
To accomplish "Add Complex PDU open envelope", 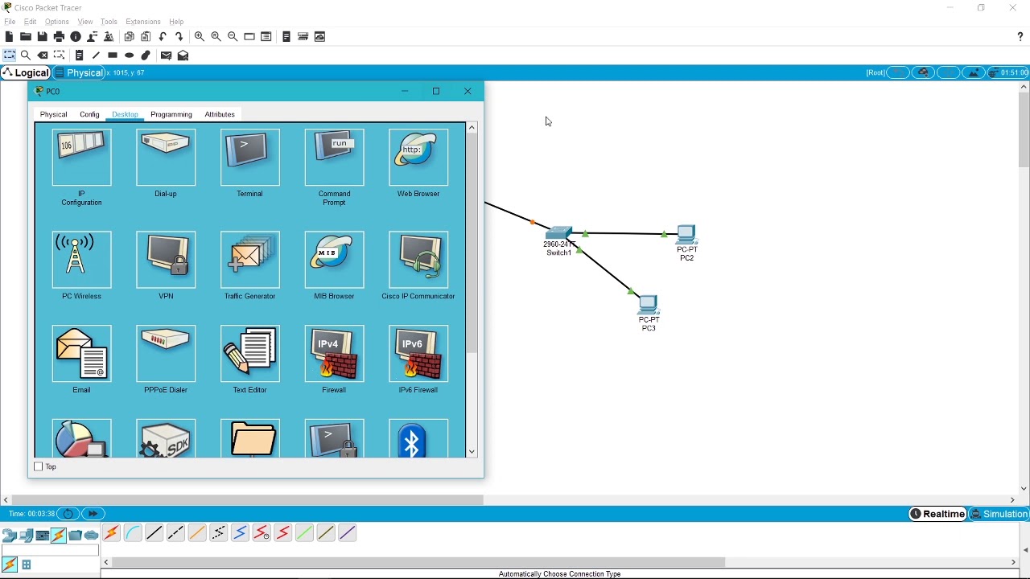I will coord(183,55).
